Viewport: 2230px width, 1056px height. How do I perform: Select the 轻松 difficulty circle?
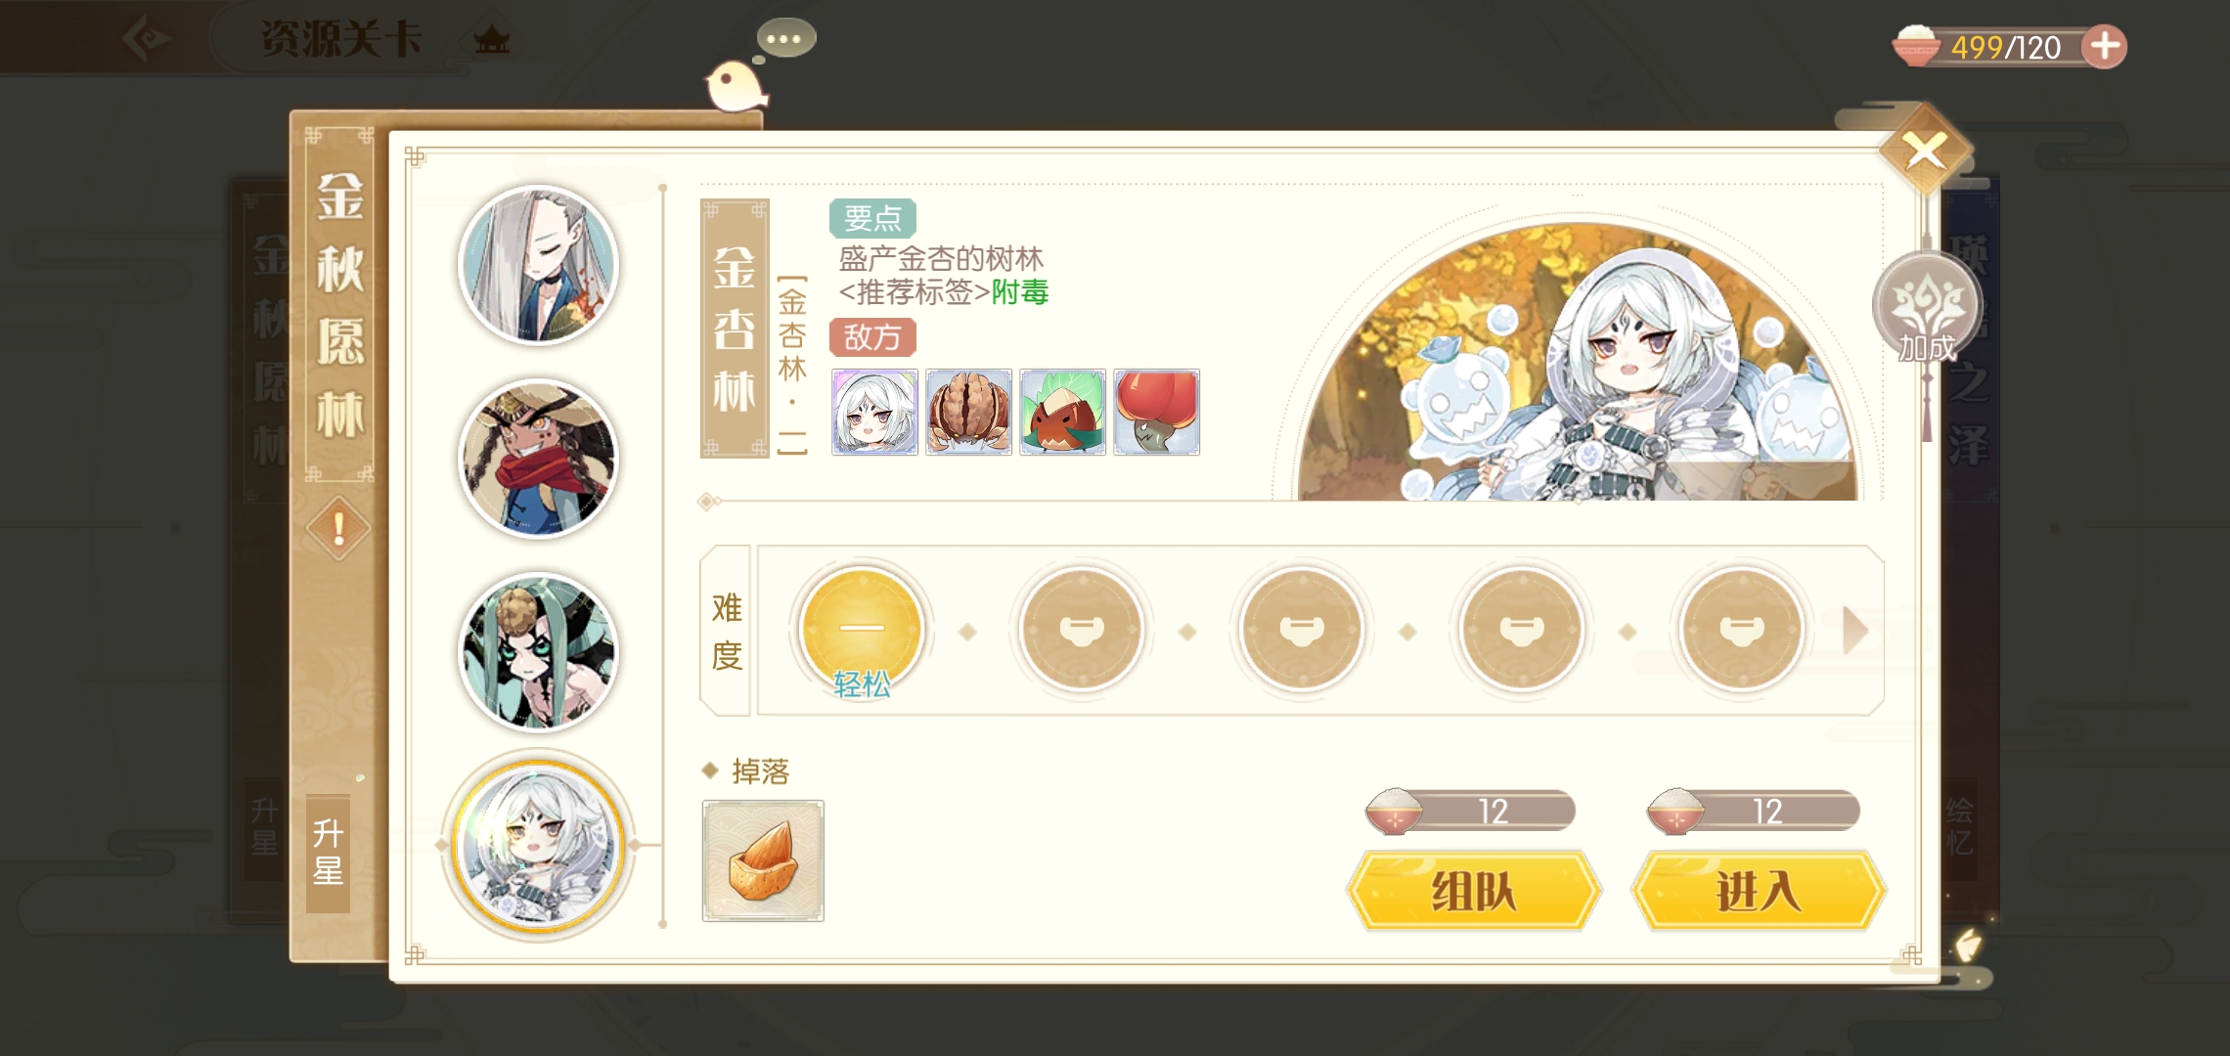(x=861, y=630)
